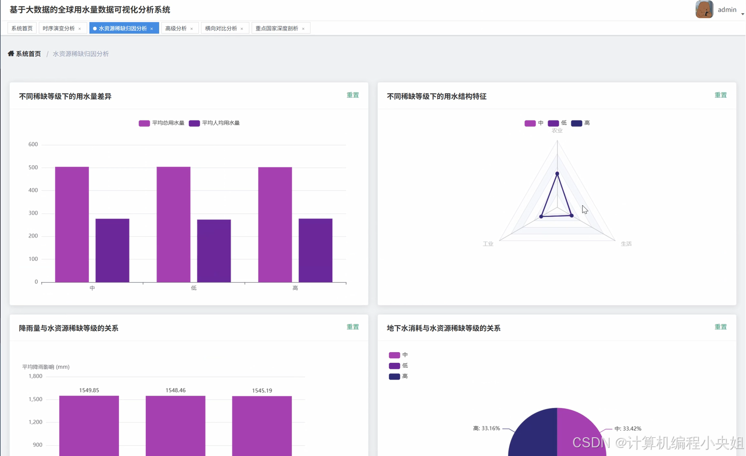746x456 pixels.
Task: Click the 生活 radar axis label
Action: pyautogui.click(x=626, y=244)
